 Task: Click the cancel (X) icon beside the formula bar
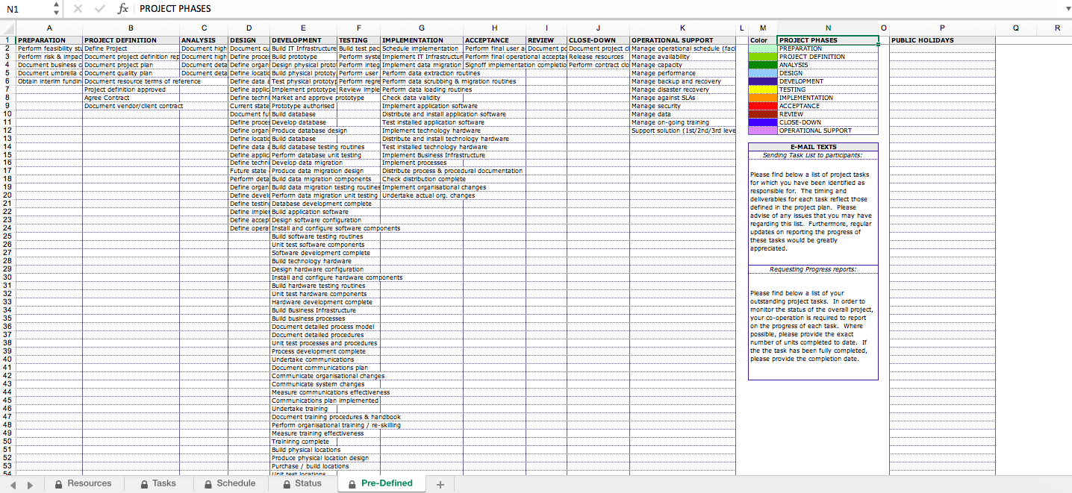[x=78, y=9]
